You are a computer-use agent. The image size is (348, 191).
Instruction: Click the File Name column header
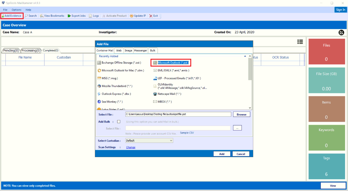tap(25, 57)
